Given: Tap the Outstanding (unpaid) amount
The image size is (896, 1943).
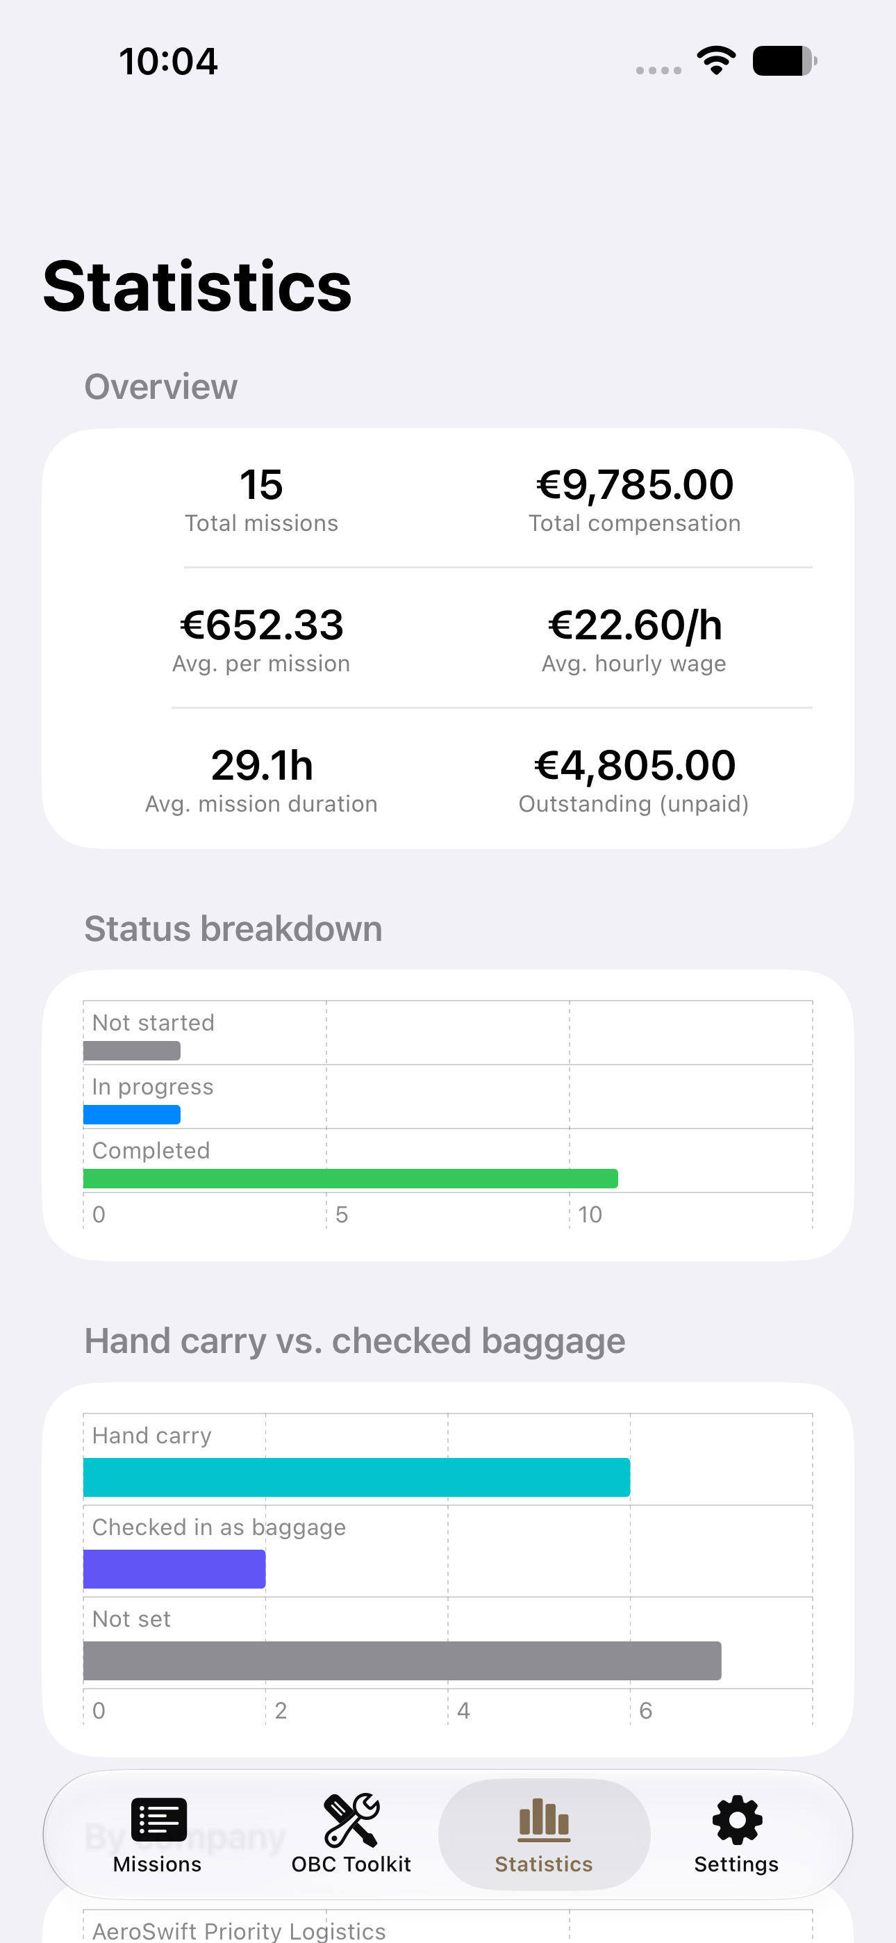Looking at the screenshot, I should [x=634, y=765].
